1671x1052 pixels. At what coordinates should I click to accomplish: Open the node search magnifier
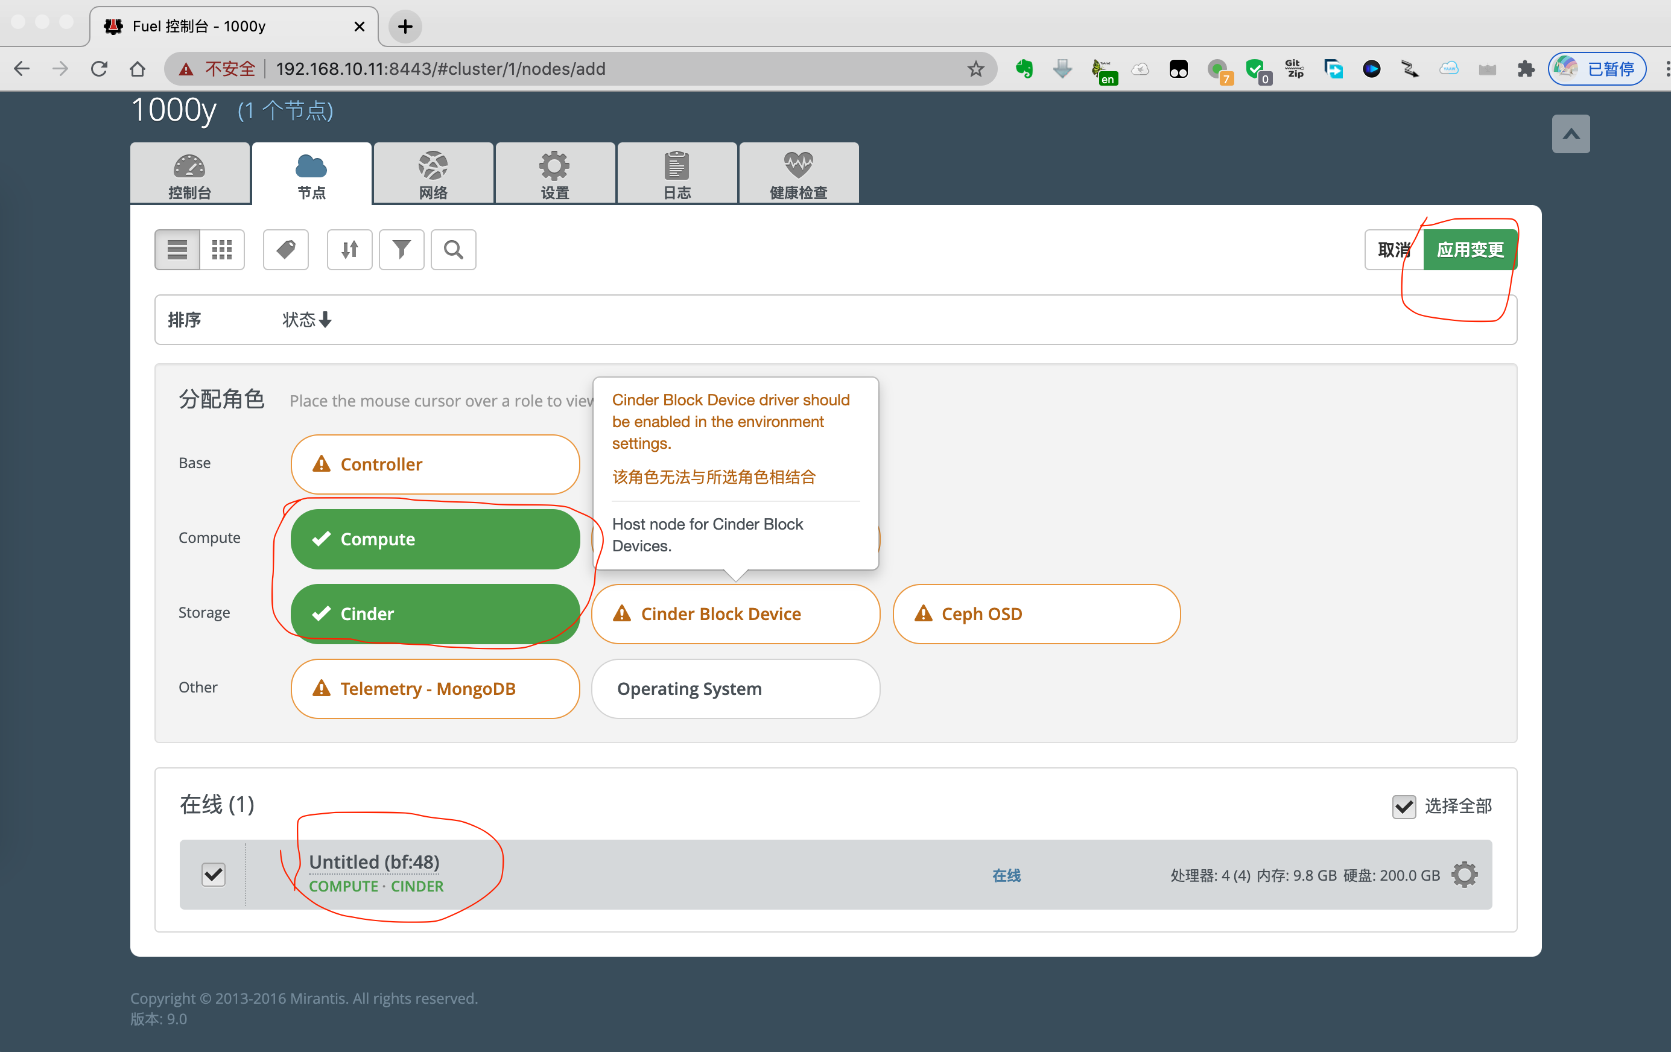[454, 250]
